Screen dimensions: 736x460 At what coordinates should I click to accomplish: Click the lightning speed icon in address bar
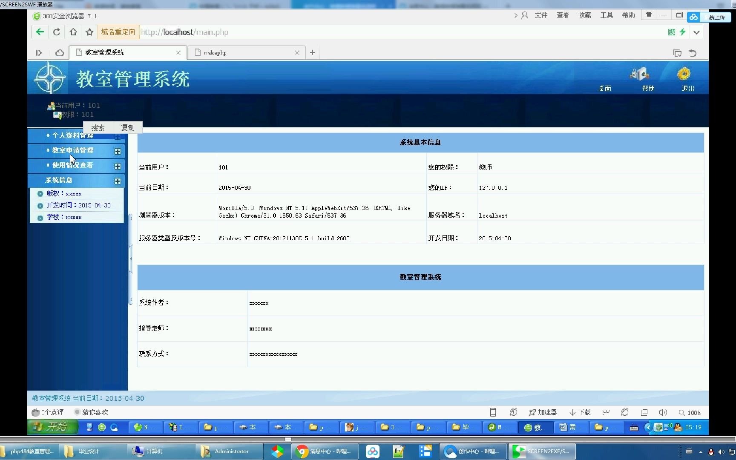click(x=683, y=32)
